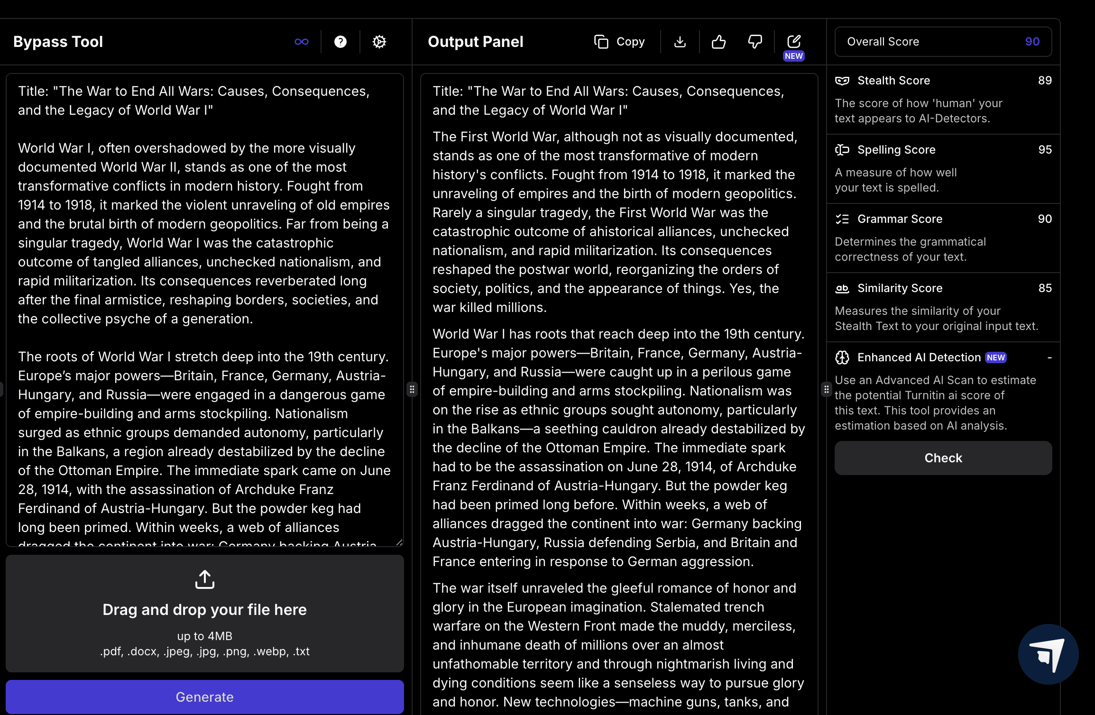The image size is (1095, 715).
Task: Click the Overall Score box
Action: (943, 42)
